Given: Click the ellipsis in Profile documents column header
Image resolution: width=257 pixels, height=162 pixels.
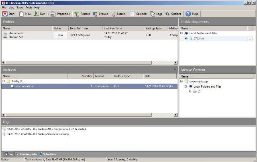Looking at the screenshot, I should click(x=250, y=29).
